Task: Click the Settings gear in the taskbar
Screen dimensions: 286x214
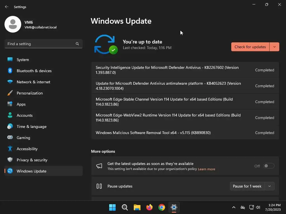Action: (174, 207)
